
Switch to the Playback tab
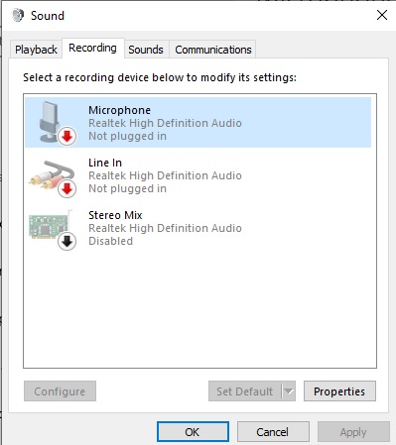click(x=36, y=50)
